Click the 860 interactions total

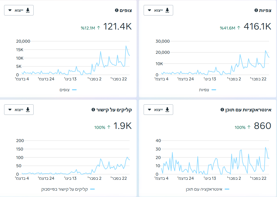click(262, 126)
